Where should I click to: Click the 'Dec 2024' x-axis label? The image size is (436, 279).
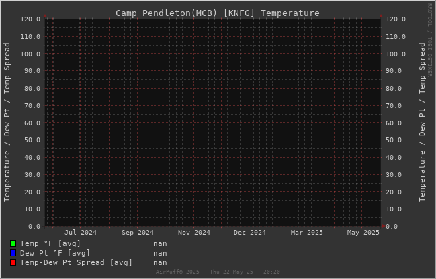250,233
